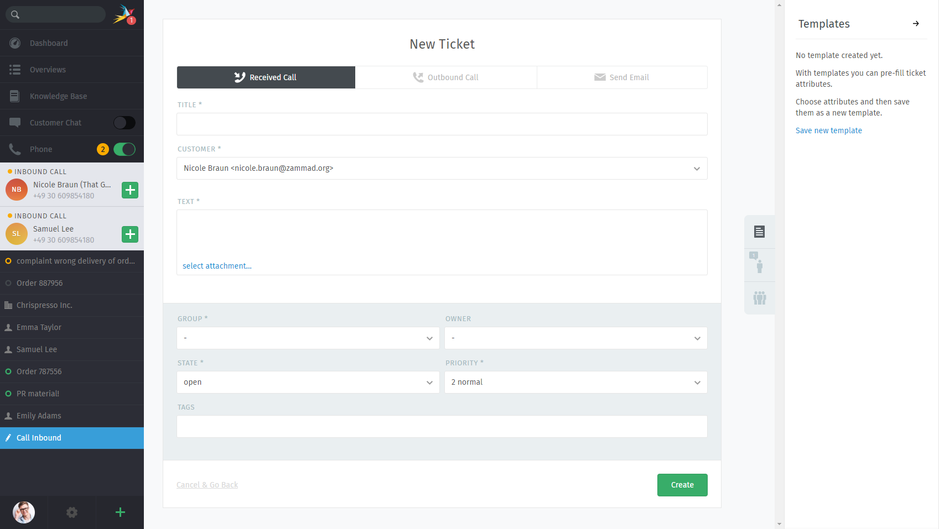
Task: Click the green plus new-item icon
Action: [x=120, y=512]
